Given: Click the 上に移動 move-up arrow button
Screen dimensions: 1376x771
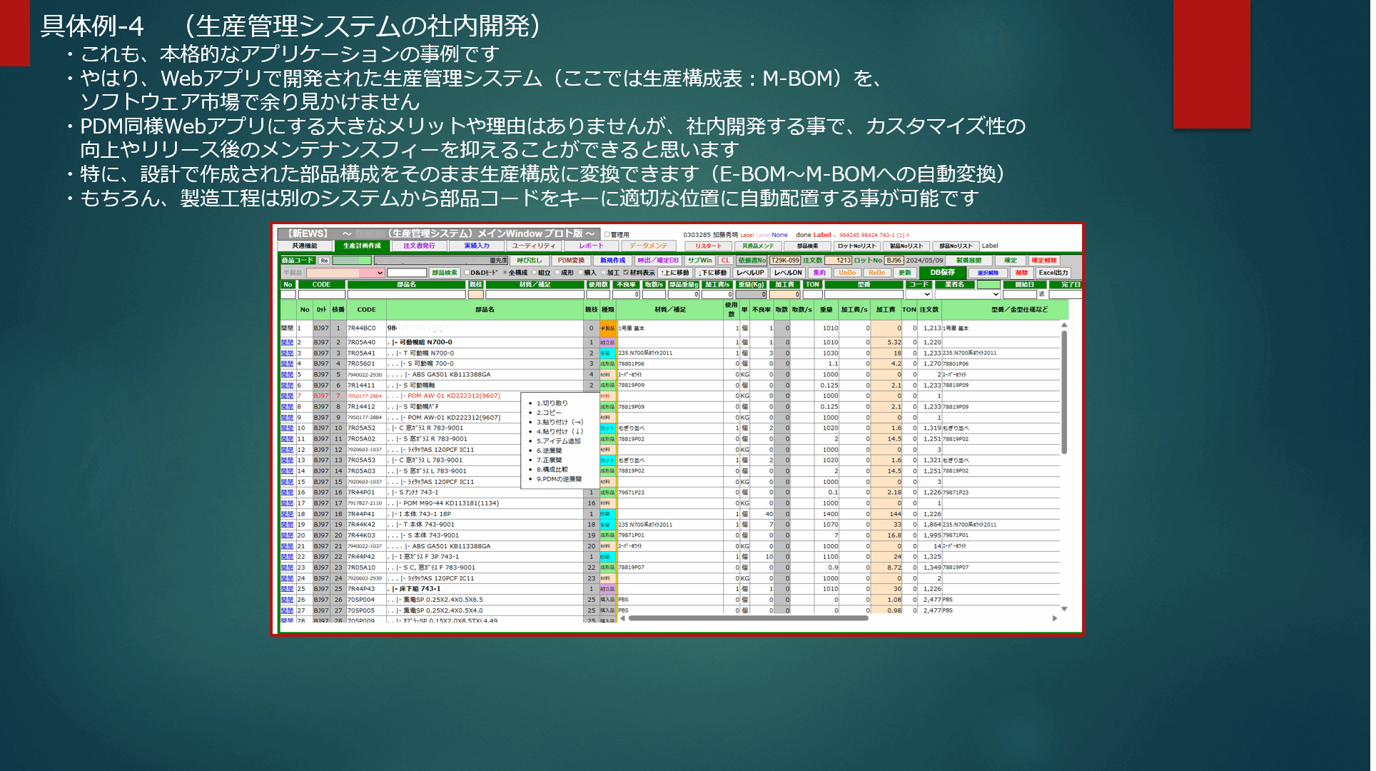Looking at the screenshot, I should click(x=675, y=273).
